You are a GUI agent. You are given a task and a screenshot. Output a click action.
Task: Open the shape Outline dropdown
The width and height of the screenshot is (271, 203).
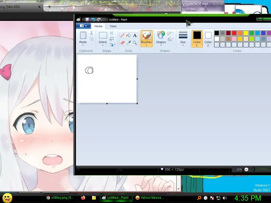click(170, 33)
